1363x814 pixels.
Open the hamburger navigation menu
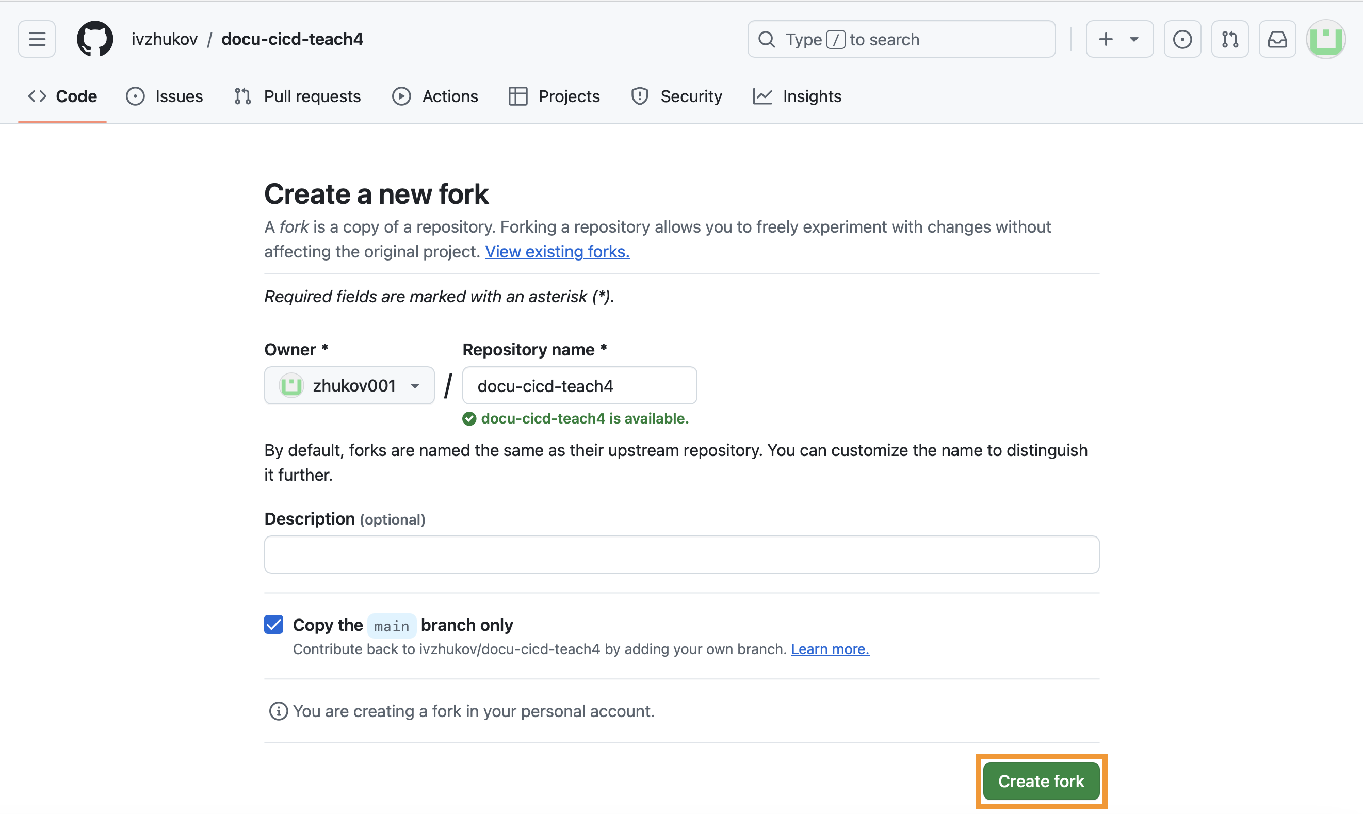pos(37,39)
